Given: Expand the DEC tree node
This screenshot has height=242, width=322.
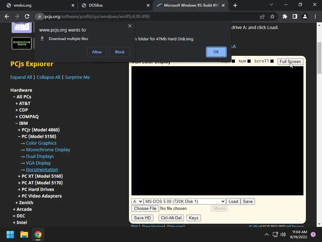Looking at the screenshot, I should click(19, 216).
